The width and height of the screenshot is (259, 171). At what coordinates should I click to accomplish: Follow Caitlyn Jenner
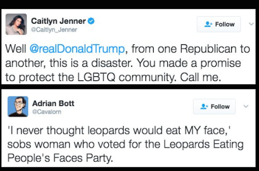(x=219, y=24)
